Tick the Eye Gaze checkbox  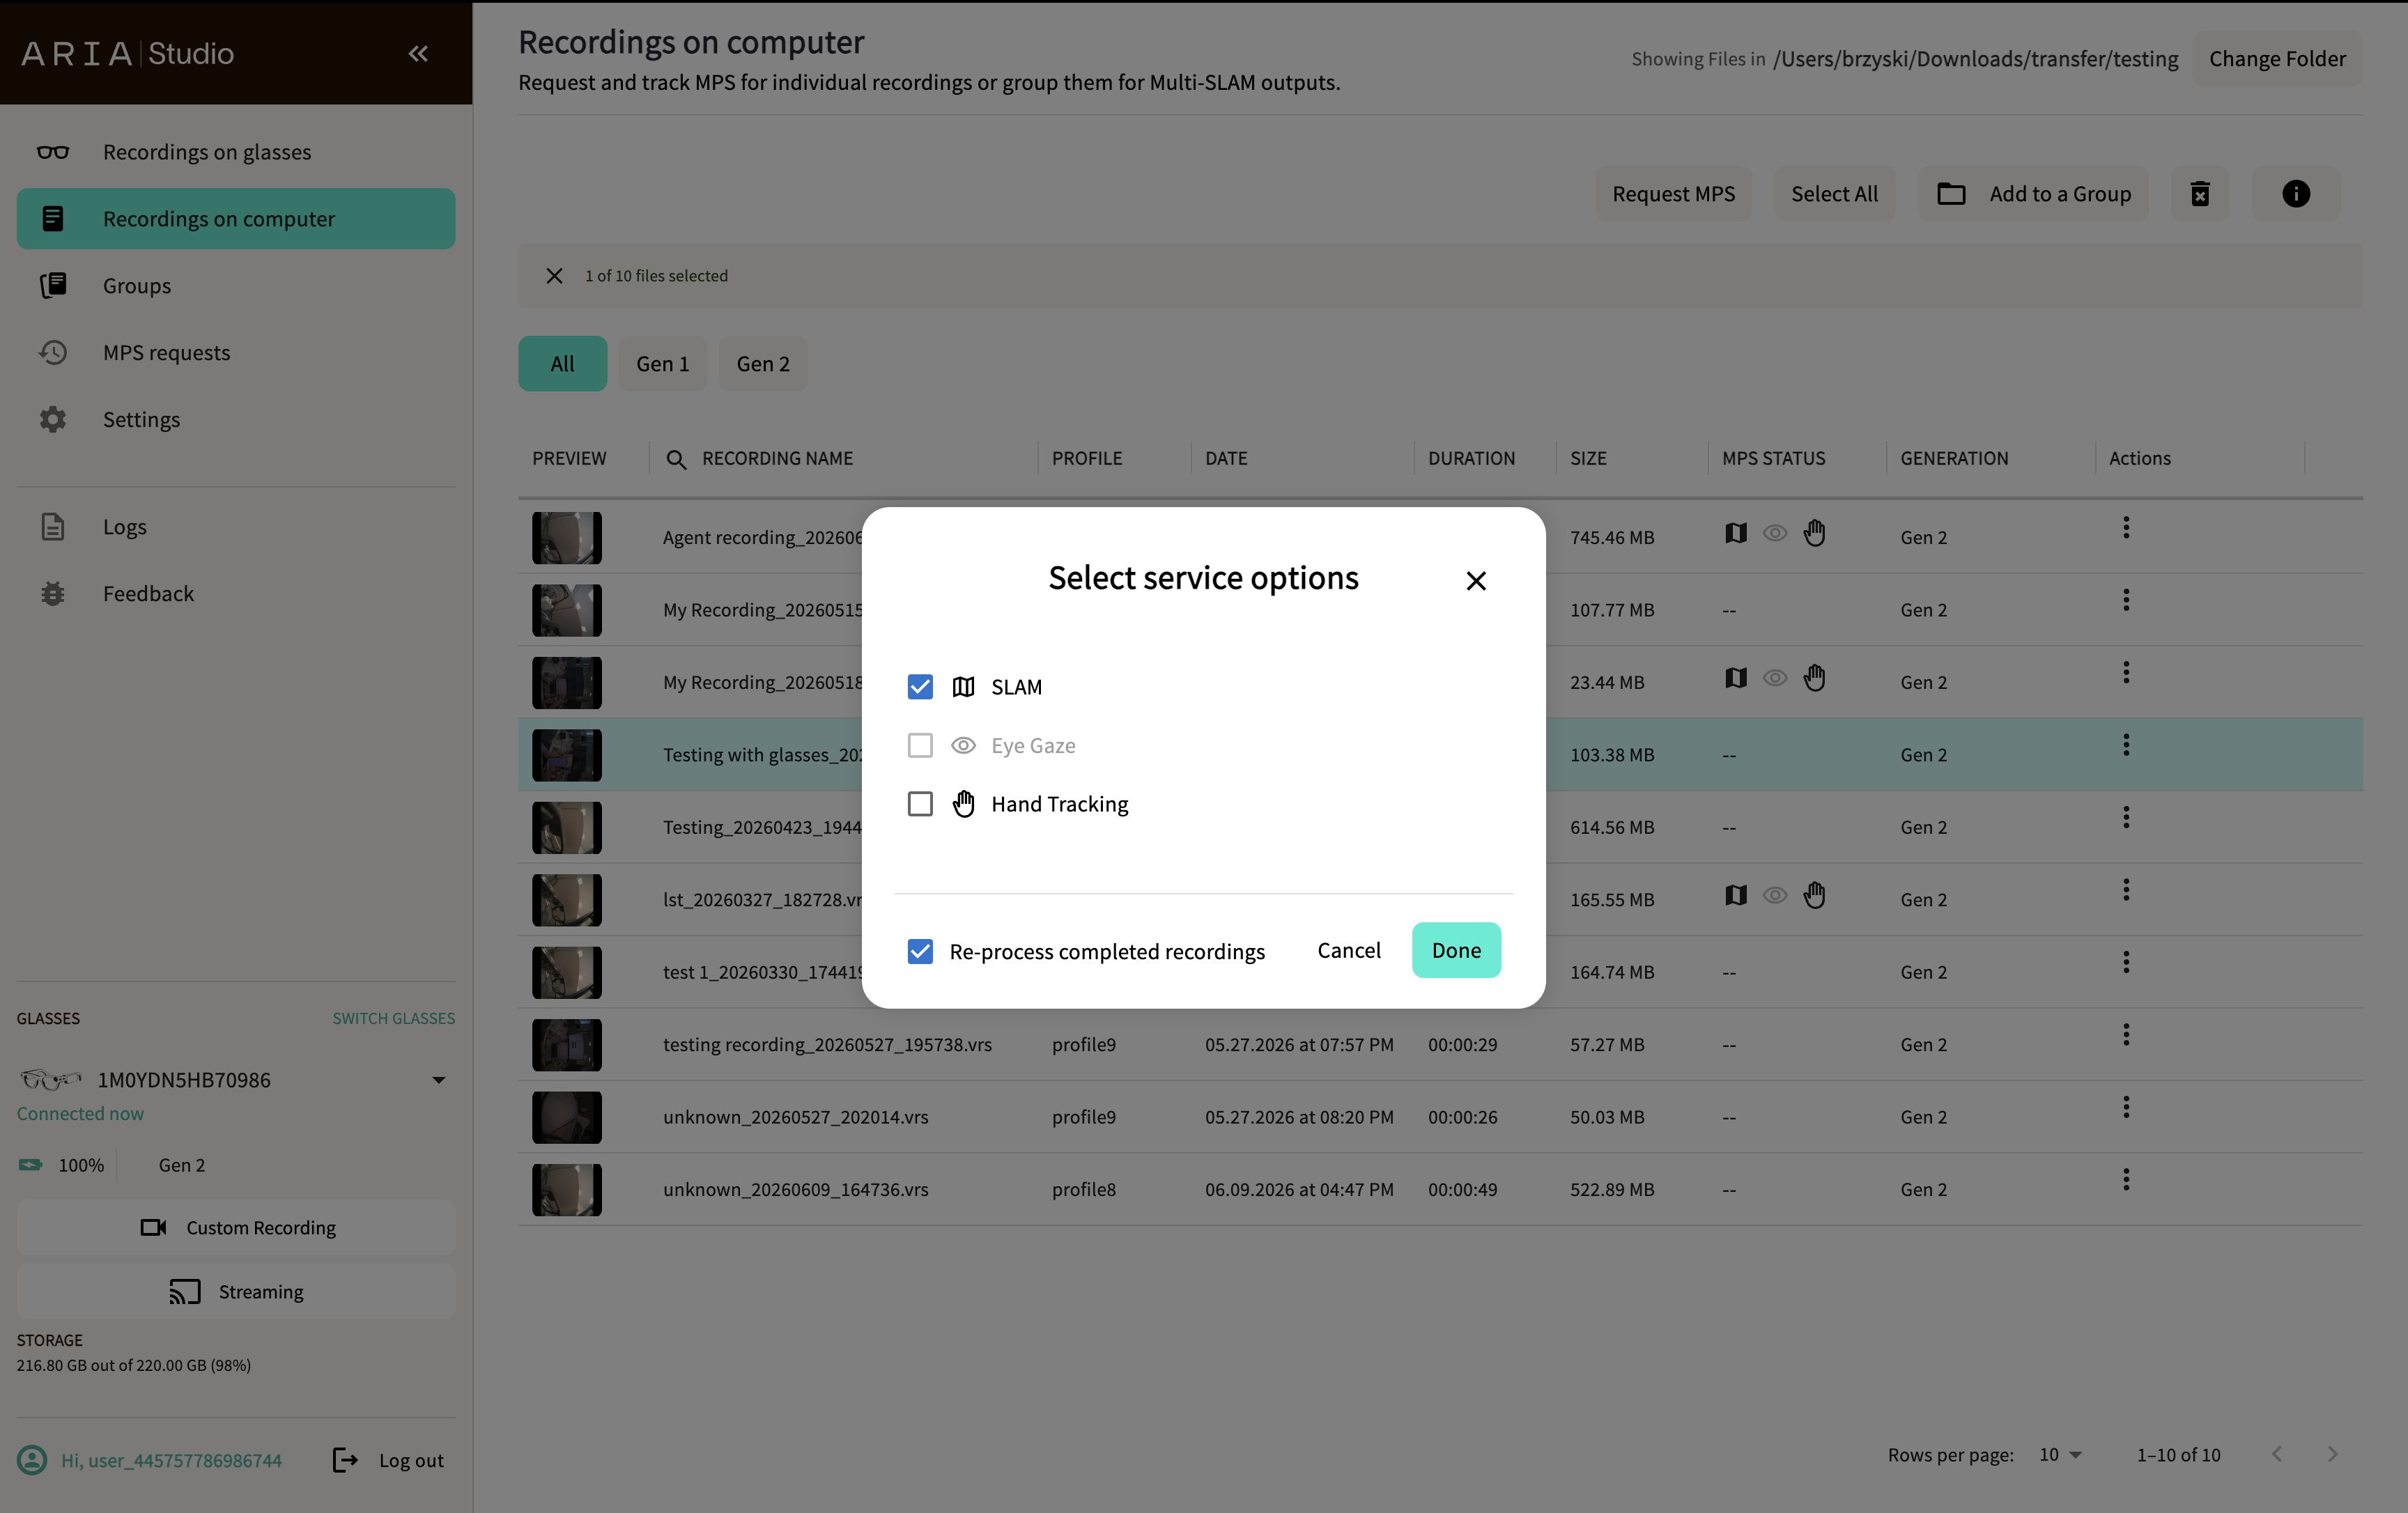pos(920,746)
